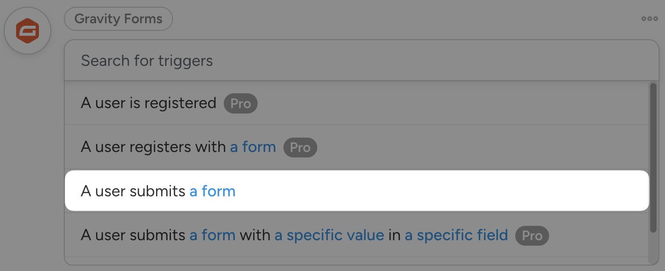Click the 'Gravity Forms' integration name pill

(118, 19)
